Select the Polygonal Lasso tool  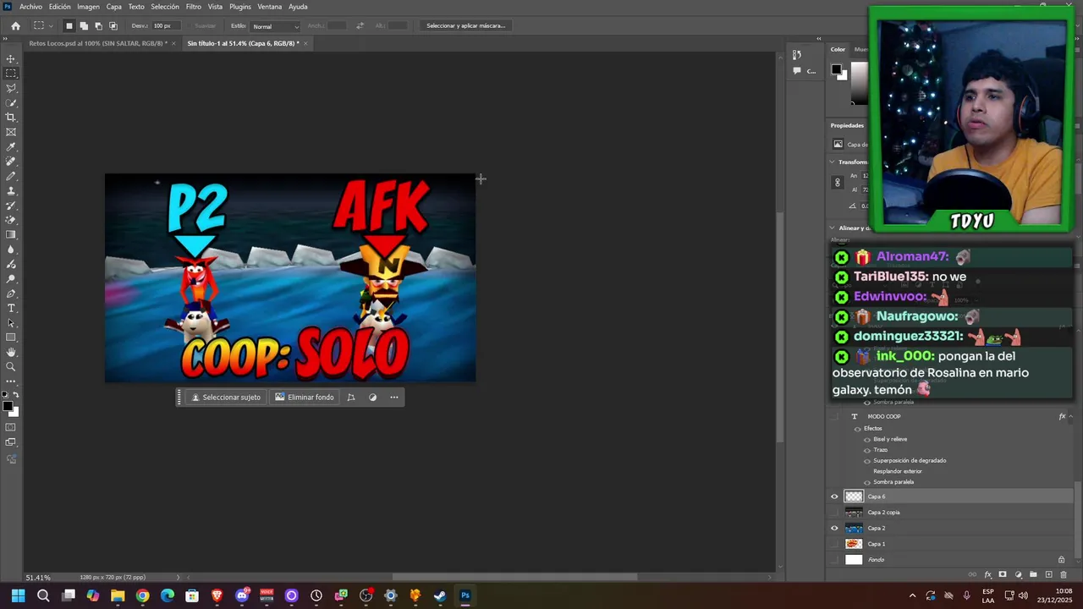click(11, 88)
